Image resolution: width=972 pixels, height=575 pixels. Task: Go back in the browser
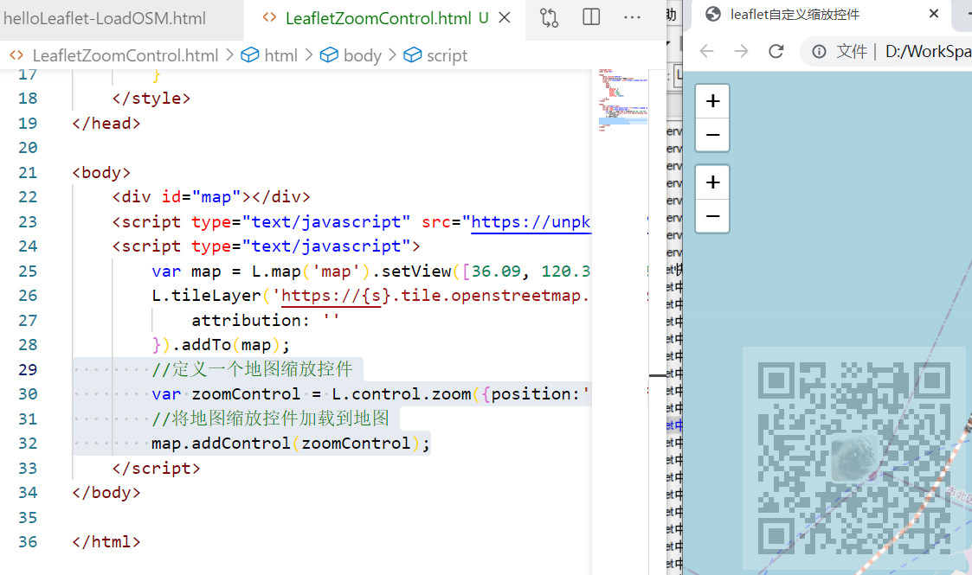click(706, 51)
